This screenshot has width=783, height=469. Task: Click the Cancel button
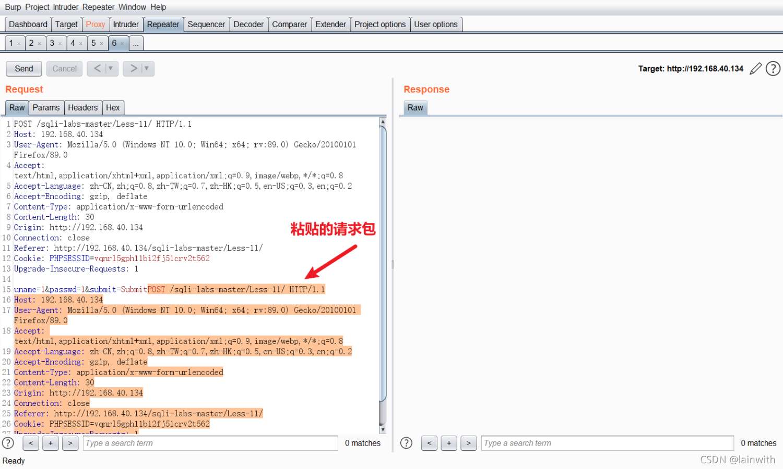(64, 68)
